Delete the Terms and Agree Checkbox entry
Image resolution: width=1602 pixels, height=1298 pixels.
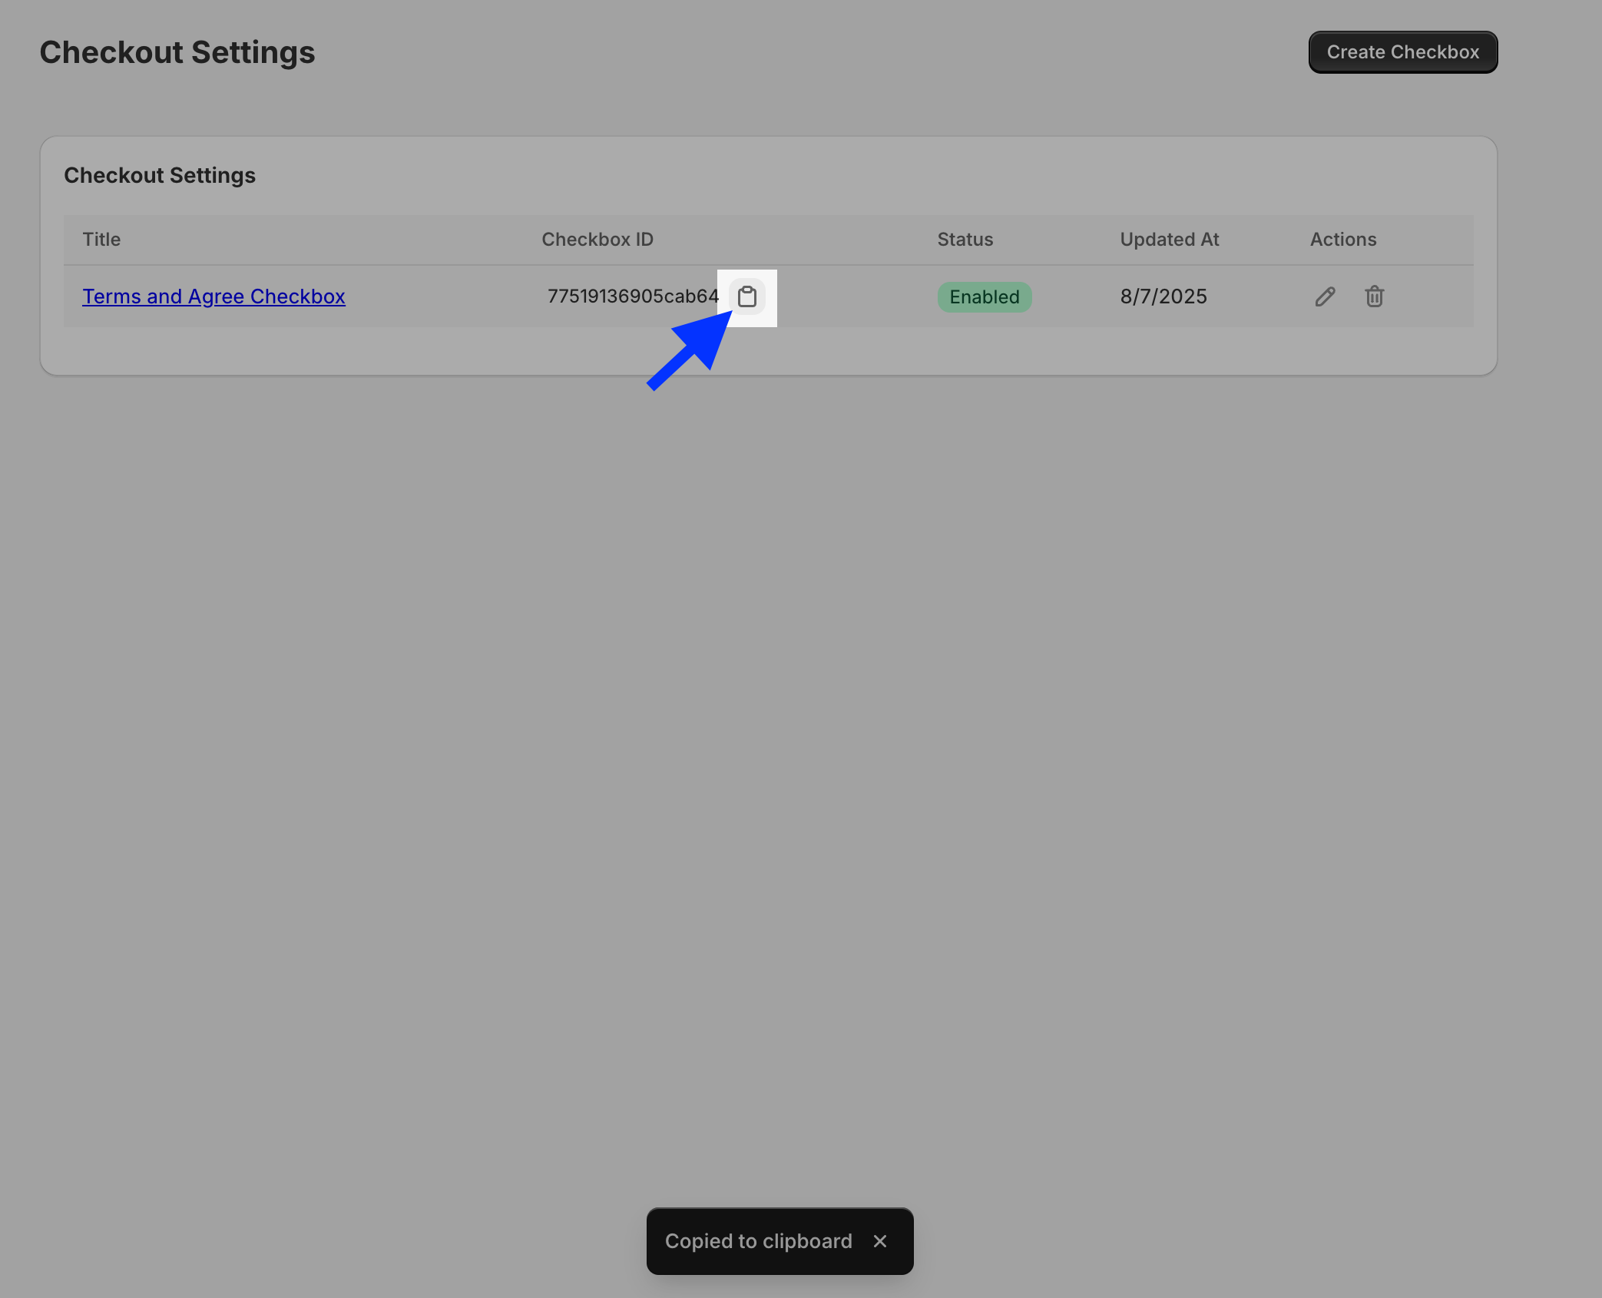[x=1374, y=296]
